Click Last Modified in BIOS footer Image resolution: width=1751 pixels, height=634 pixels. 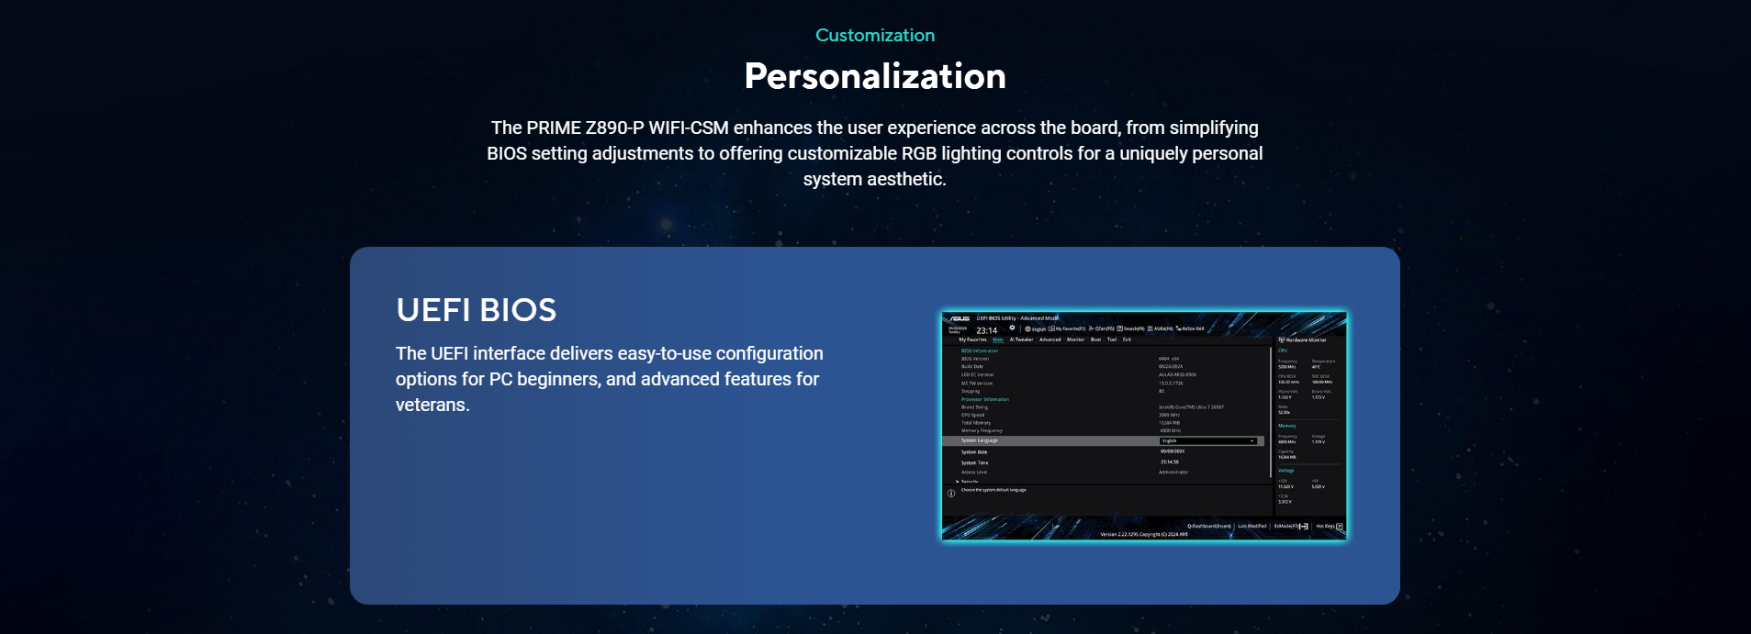tap(1252, 527)
